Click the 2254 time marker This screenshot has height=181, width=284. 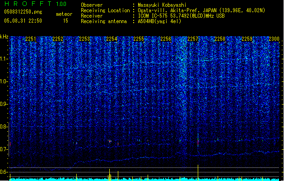click(x=112, y=39)
